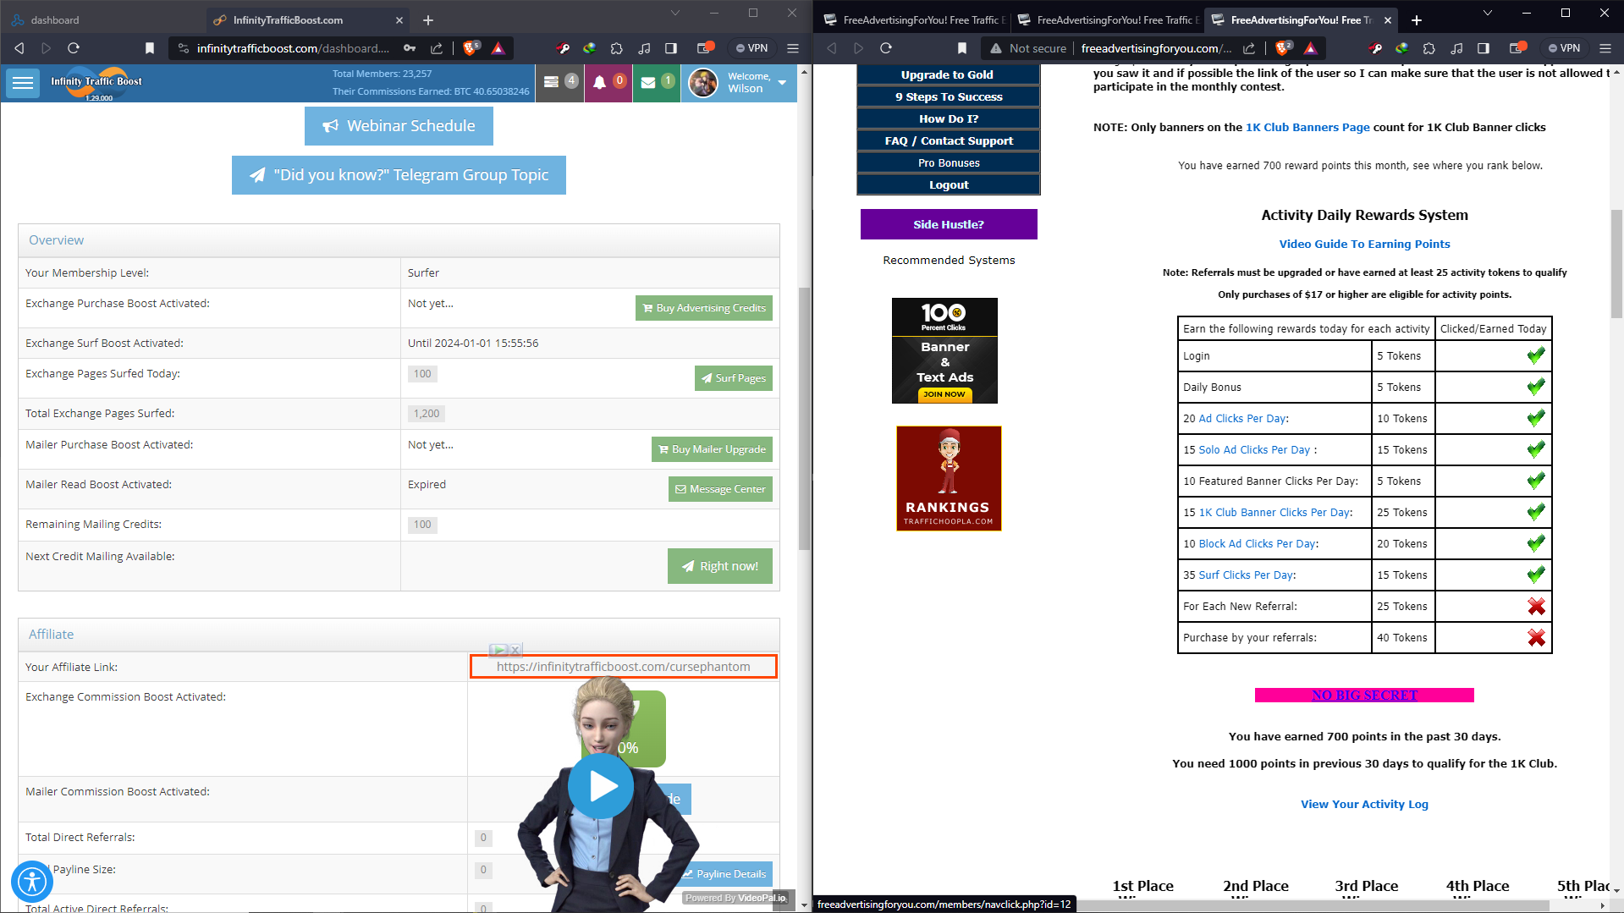1624x913 pixels.
Task: Open new tab in right browser window
Action: [1417, 19]
